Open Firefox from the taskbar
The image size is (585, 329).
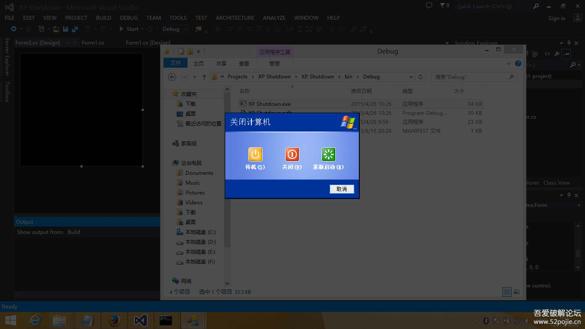tap(114, 320)
